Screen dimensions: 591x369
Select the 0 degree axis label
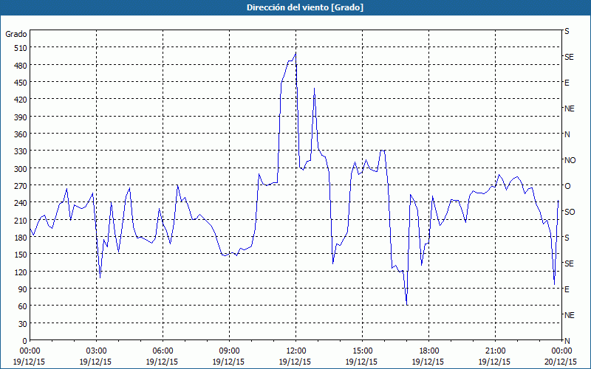pyautogui.click(x=25, y=341)
